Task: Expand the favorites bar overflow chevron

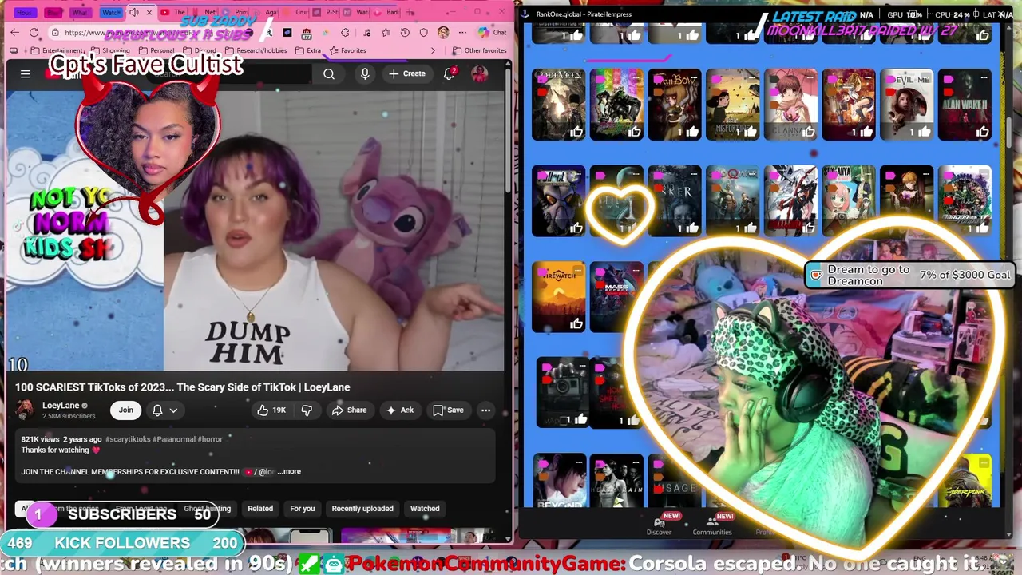Action: [433, 50]
